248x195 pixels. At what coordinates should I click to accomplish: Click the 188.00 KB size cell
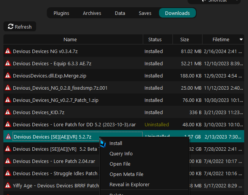191,76
